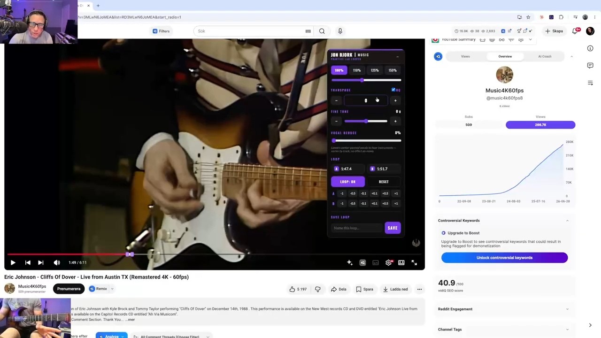The image size is (601, 338).
Task: Open the sparkle AI icon in player controls
Action: pyautogui.click(x=350, y=263)
